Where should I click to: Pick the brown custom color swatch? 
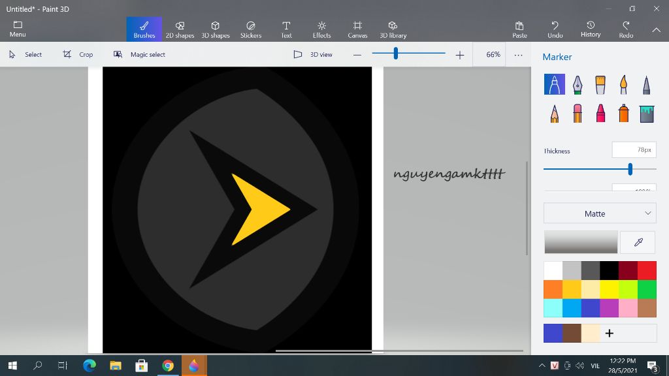pos(572,334)
